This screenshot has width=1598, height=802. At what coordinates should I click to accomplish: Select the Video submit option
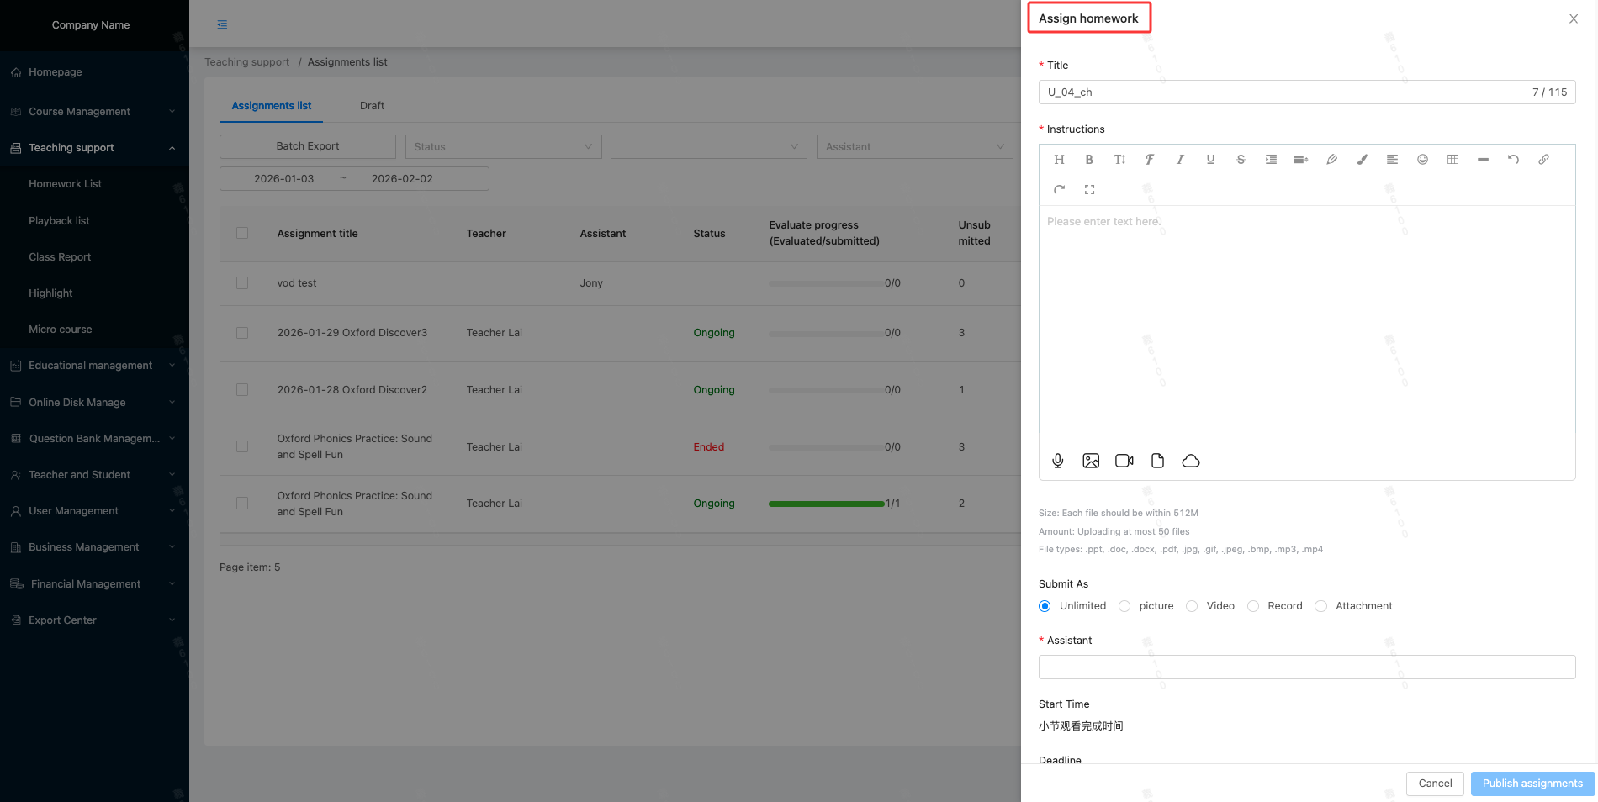(1192, 606)
